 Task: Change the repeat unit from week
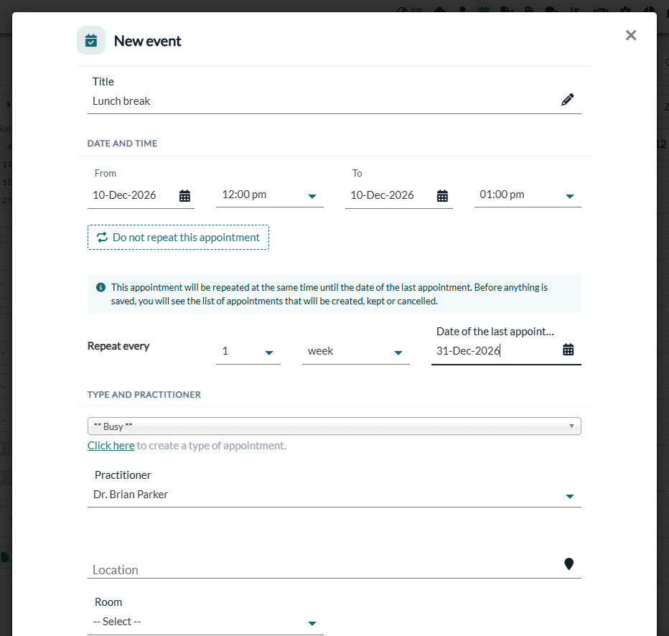[x=356, y=352]
